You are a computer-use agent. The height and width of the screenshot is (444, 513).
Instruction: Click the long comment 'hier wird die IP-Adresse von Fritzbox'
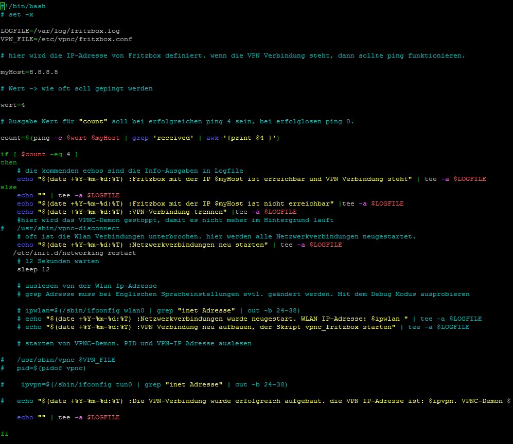(233, 55)
